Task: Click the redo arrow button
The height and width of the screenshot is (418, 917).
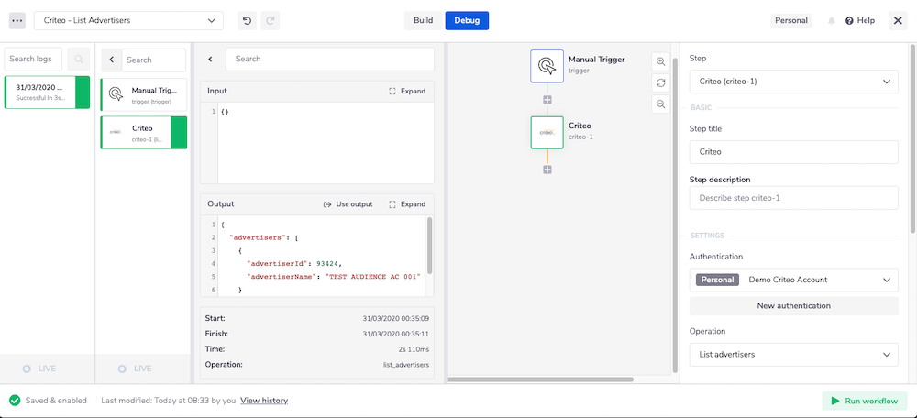Action: click(x=271, y=20)
